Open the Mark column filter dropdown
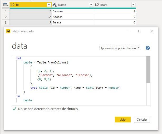Screen dimensions: 162x134 tap(133, 5)
